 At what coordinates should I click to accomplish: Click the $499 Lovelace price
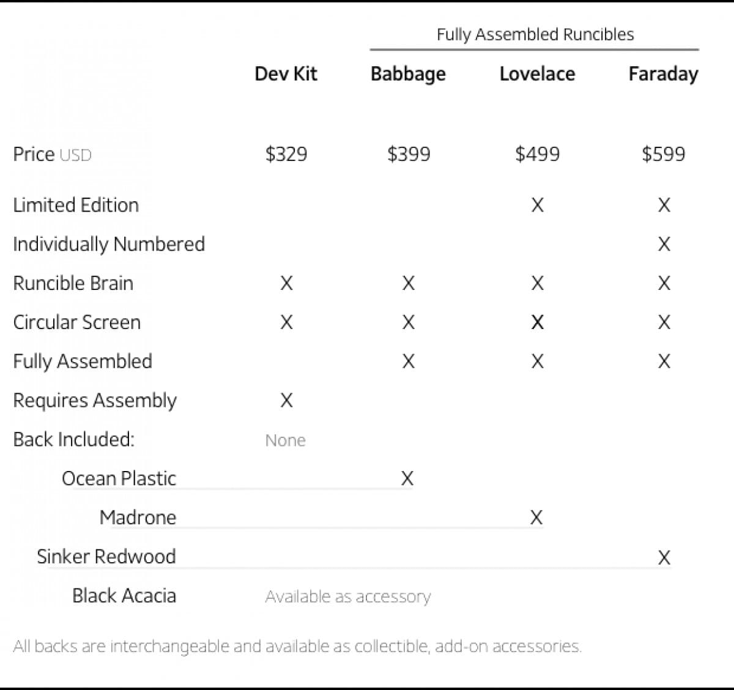537,154
